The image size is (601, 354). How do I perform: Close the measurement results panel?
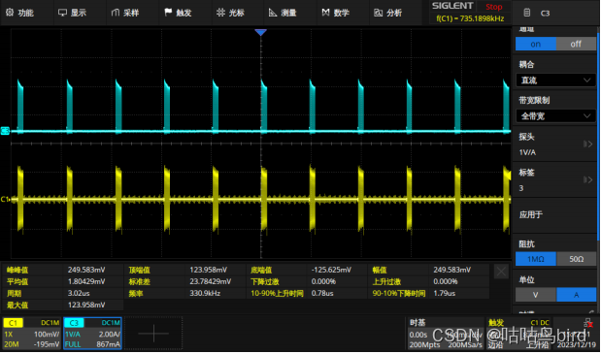click(501, 272)
